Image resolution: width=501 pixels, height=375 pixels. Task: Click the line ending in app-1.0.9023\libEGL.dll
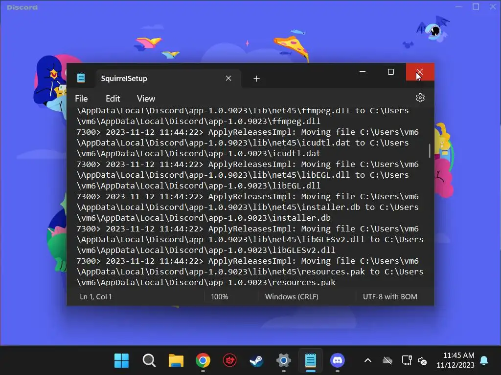(x=199, y=186)
